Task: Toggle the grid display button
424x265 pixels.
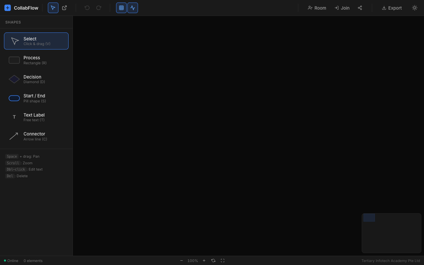Action: click(x=121, y=8)
